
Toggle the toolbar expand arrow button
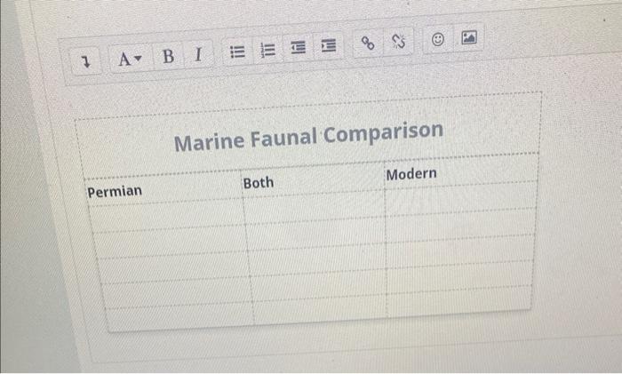click(85, 62)
